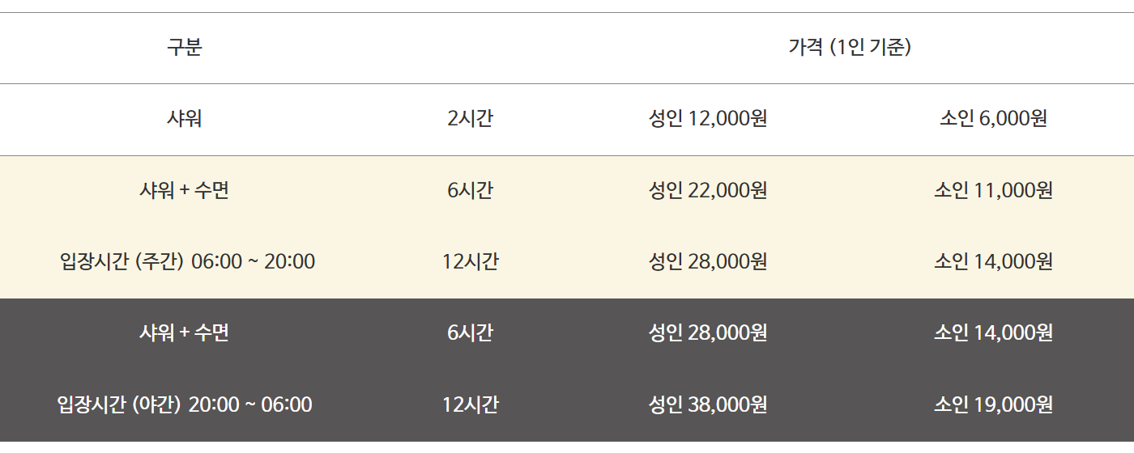This screenshot has height=453, width=1134.
Task: Select the 성인 12,000원 price
Action: tap(708, 119)
